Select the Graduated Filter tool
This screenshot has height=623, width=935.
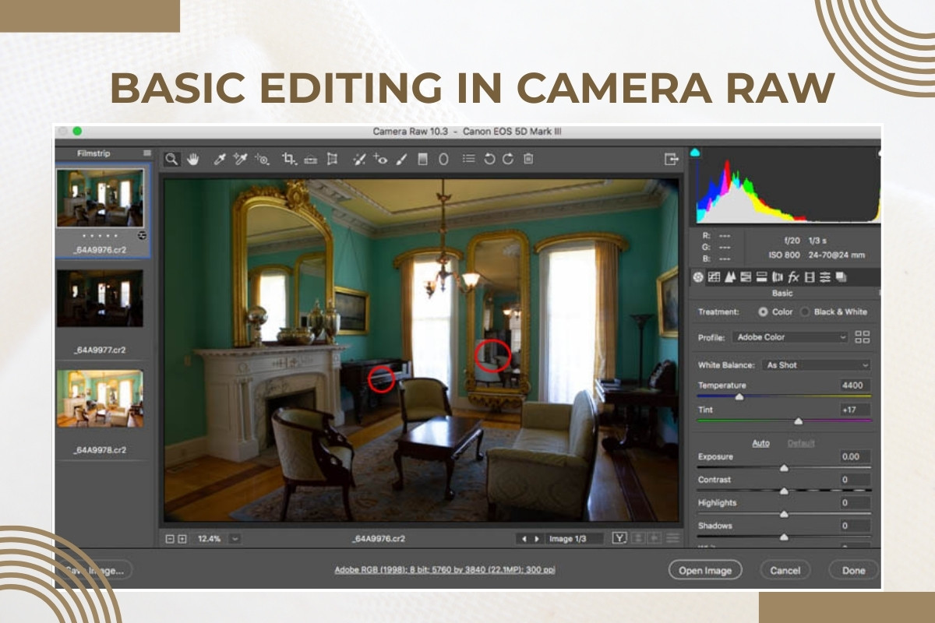423,159
